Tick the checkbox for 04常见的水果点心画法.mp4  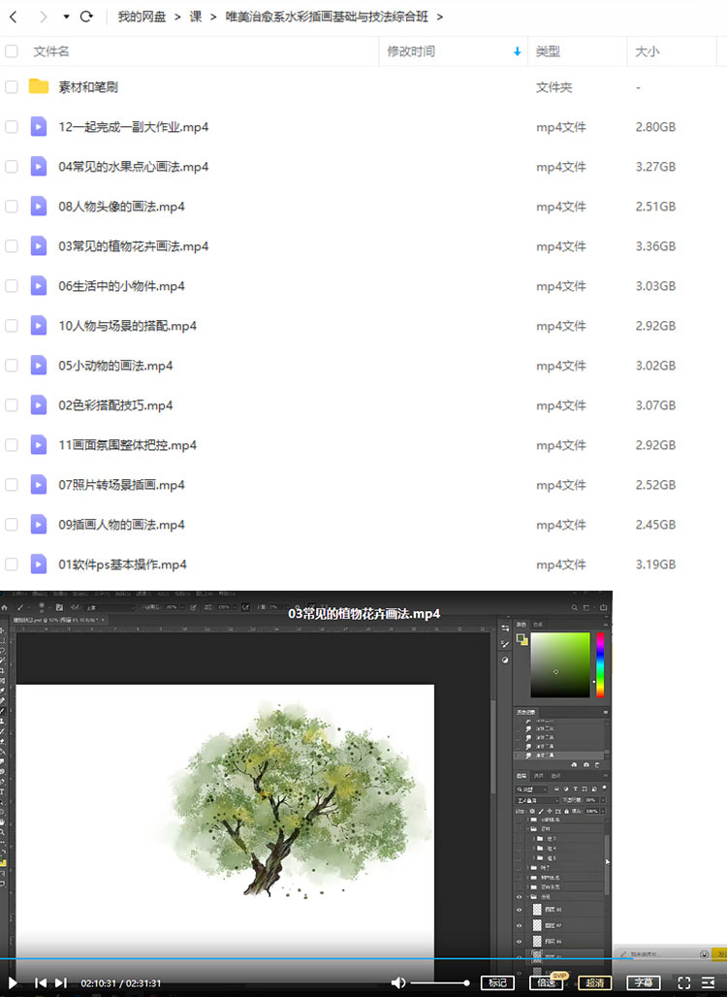click(x=12, y=167)
